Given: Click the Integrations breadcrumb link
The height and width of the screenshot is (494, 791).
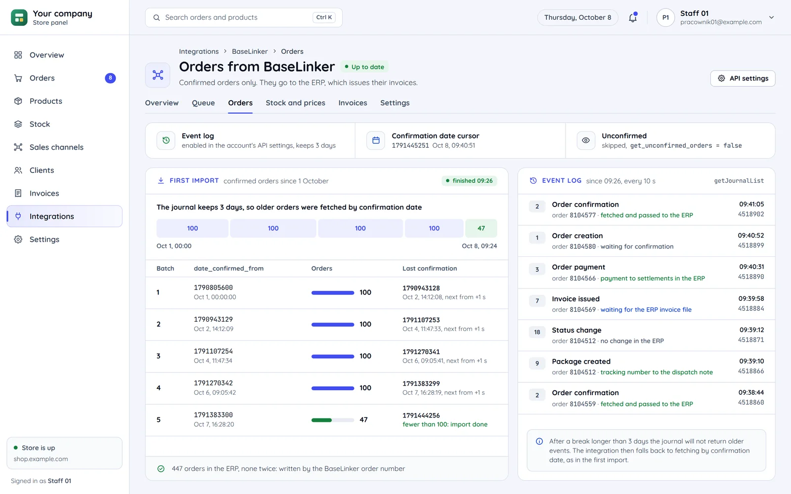Looking at the screenshot, I should click(x=199, y=51).
